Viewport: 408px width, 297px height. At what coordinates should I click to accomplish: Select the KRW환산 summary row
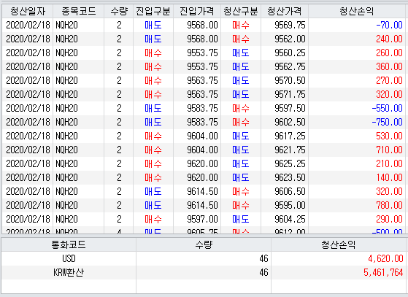pos(204,272)
